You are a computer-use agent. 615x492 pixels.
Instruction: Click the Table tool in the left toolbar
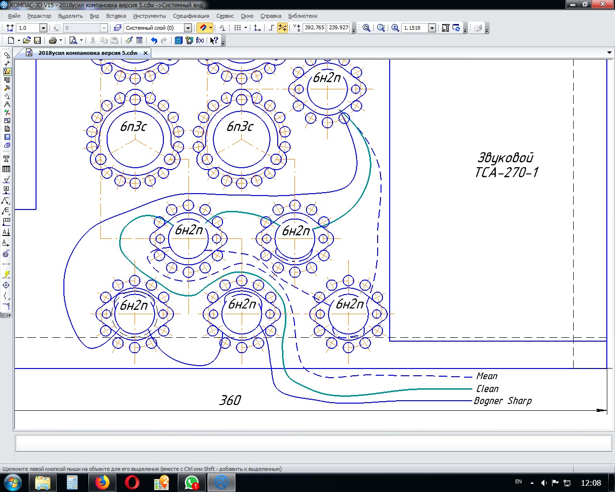click(6, 169)
